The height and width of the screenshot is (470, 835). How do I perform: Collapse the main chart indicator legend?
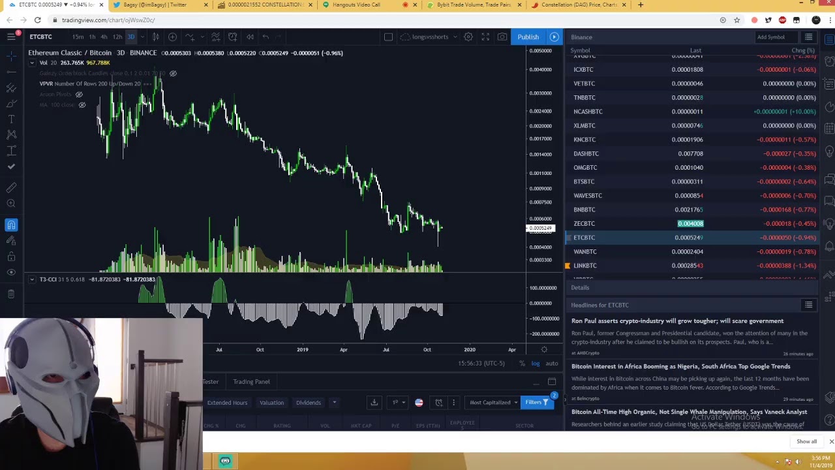click(31, 63)
